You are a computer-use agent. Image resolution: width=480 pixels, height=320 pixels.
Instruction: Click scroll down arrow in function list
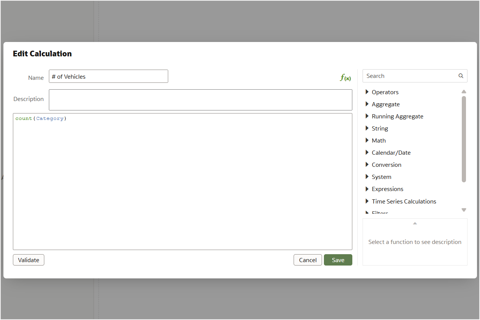point(464,210)
